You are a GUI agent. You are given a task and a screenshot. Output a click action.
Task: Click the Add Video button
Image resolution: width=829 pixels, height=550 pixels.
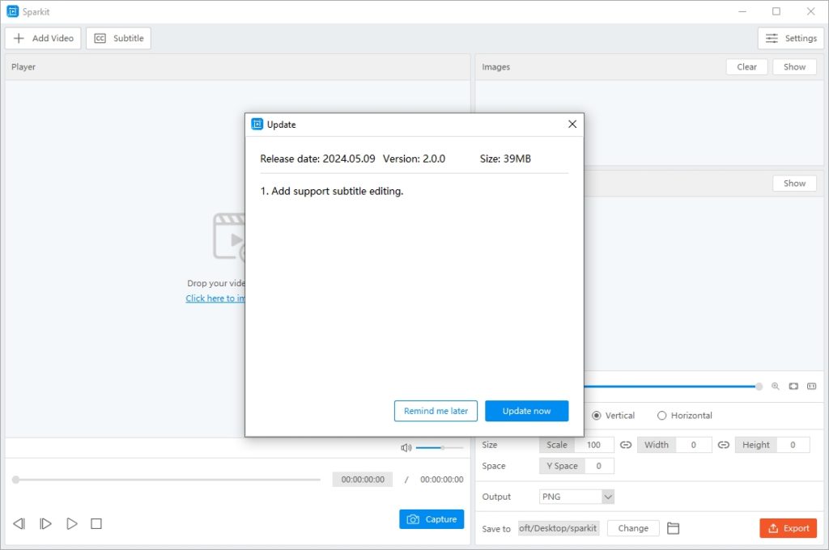click(x=43, y=38)
